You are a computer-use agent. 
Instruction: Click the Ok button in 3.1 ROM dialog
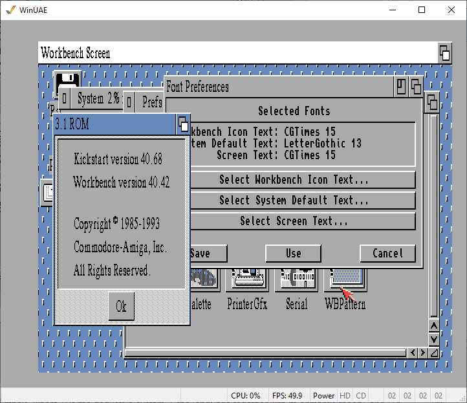tap(121, 306)
